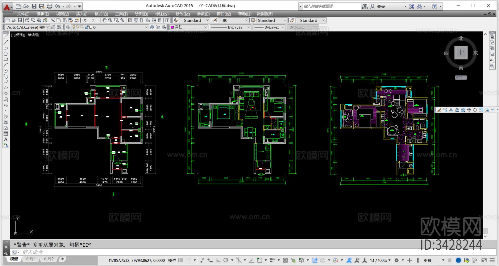
Task: Open the 绘图(D) menu
Action: pos(141,14)
